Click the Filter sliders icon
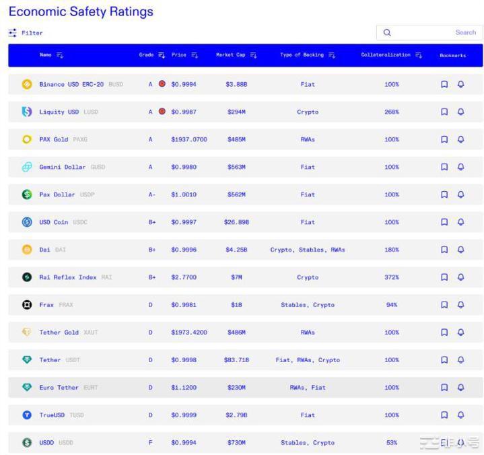The width and height of the screenshot is (484, 455). pyautogui.click(x=13, y=32)
